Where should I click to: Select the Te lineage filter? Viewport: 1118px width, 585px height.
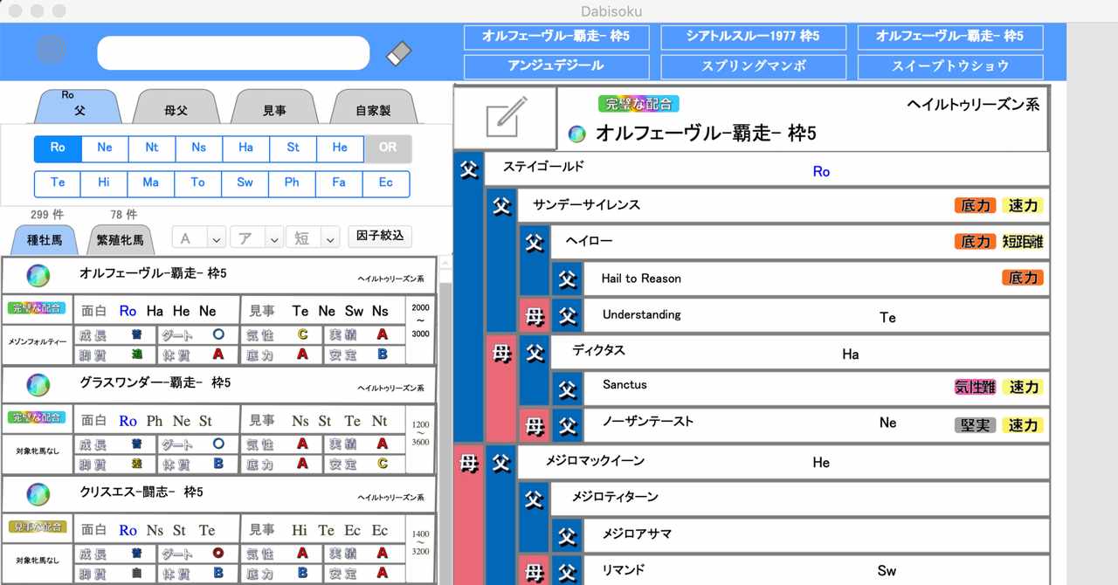point(58,183)
